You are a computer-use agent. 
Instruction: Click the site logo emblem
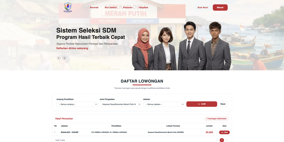click(x=68, y=7)
